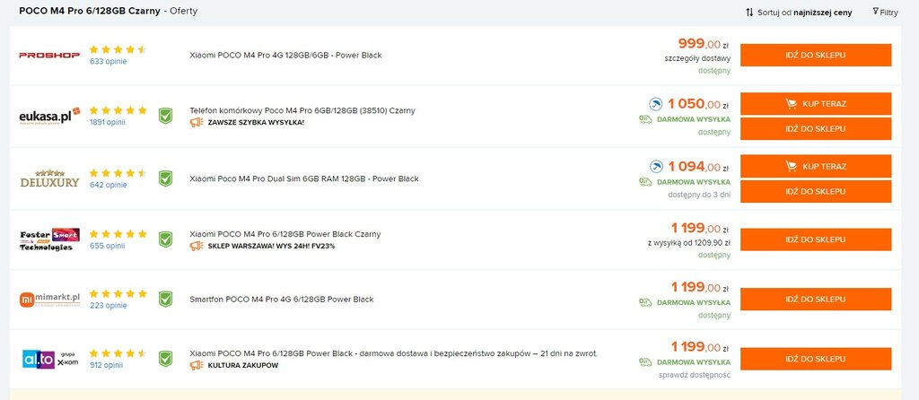Viewport: 919px width, 400px height.
Task: Open the POCO M4 Pro Power Black Czarny offer title
Action: tap(284, 234)
